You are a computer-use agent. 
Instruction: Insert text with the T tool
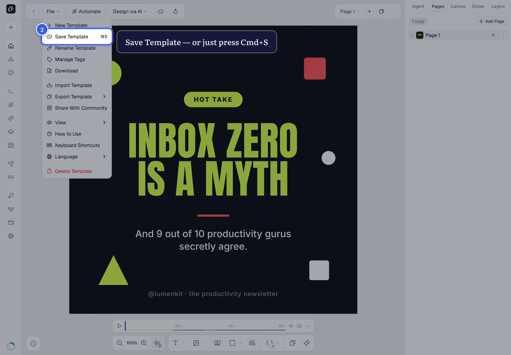[175, 343]
